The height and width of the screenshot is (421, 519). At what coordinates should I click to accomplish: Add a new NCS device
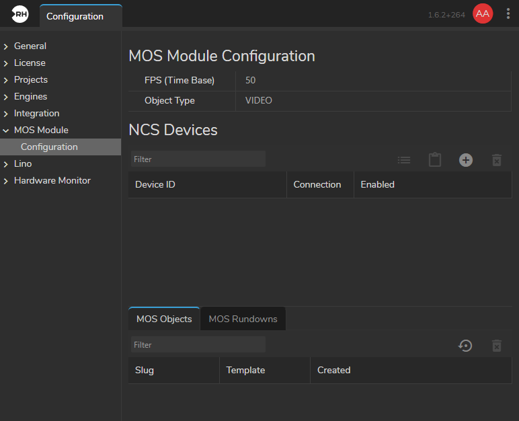[x=466, y=160]
